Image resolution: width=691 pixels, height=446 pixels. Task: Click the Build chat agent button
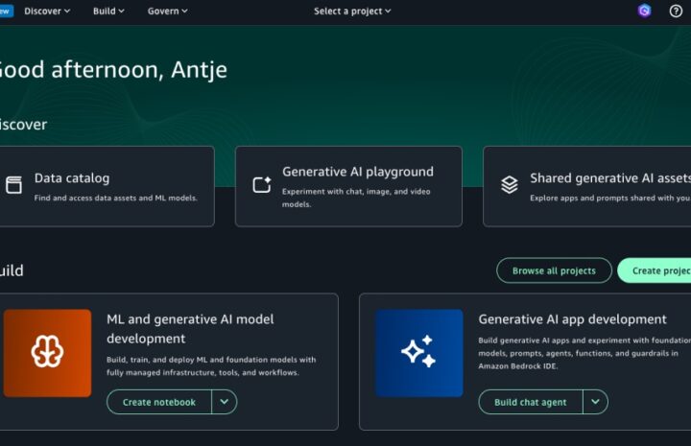coord(531,402)
